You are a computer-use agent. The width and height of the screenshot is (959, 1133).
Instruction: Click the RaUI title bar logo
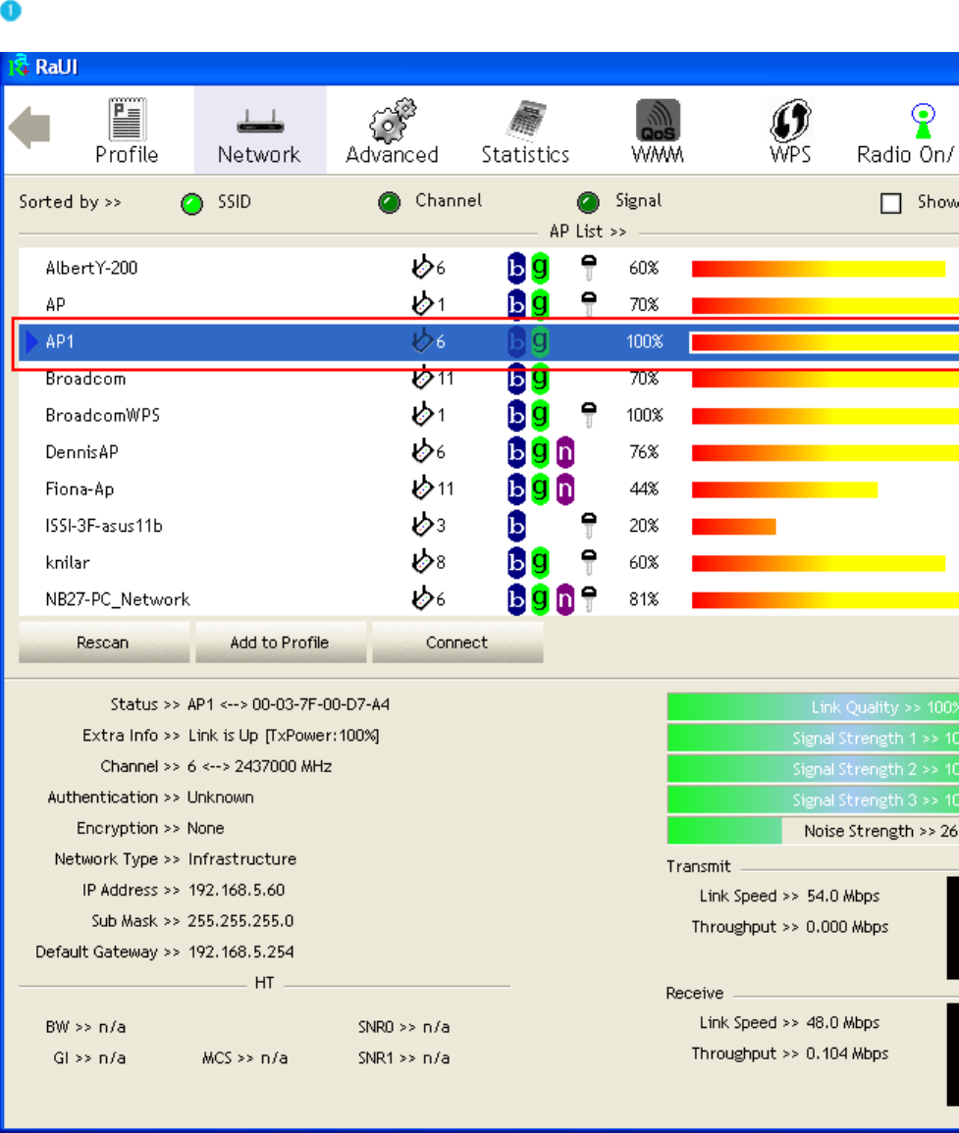18,66
